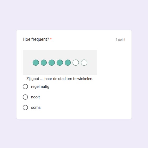Choose the 'nooit' radio option
Viewport: 148px width, 148px height.
click(x=25, y=97)
